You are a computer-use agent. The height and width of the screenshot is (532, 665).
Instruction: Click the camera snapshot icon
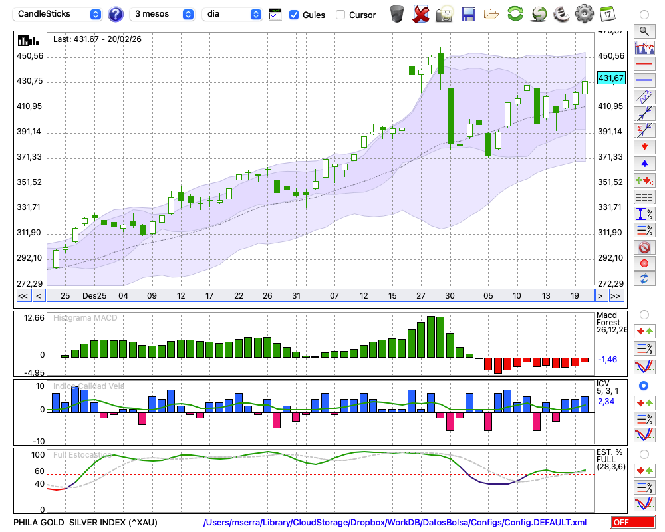click(x=445, y=13)
